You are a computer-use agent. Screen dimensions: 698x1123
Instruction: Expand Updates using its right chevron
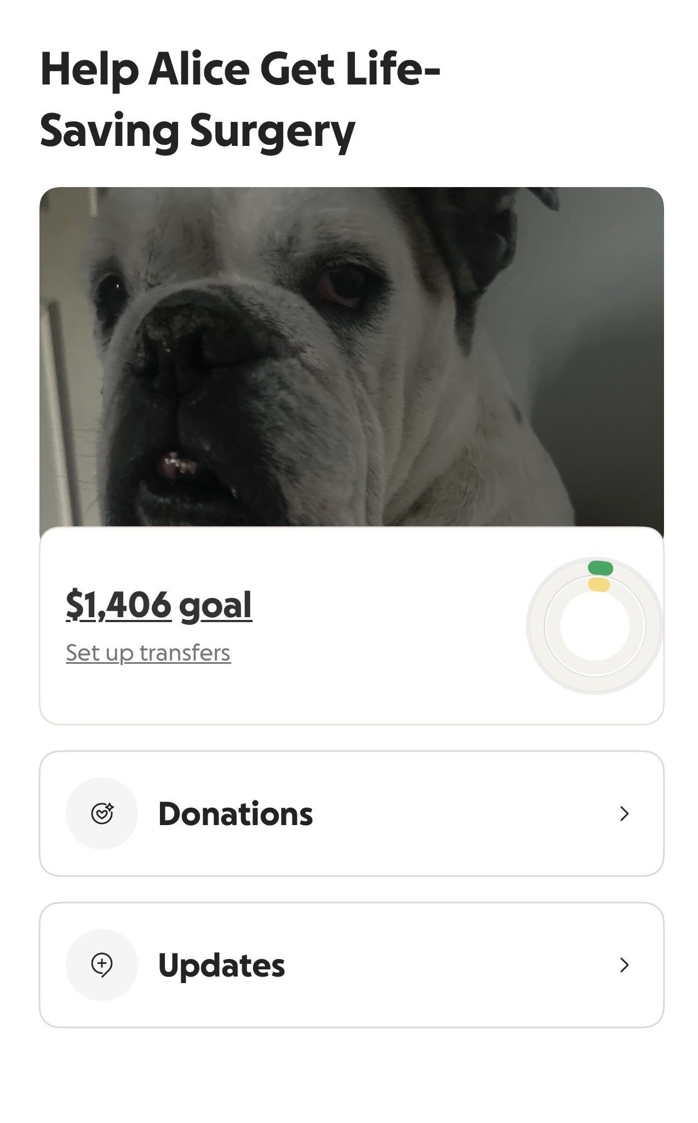point(624,965)
